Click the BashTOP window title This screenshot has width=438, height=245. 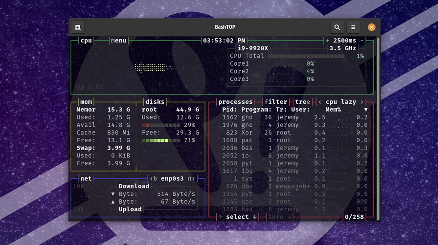click(x=225, y=27)
